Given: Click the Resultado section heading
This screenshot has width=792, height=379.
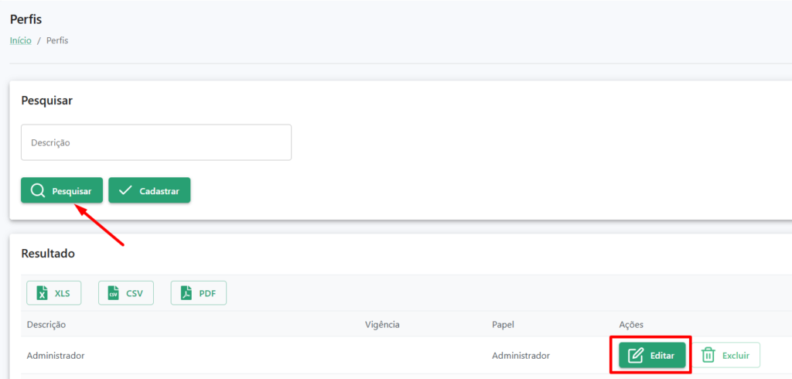Looking at the screenshot, I should tap(48, 254).
